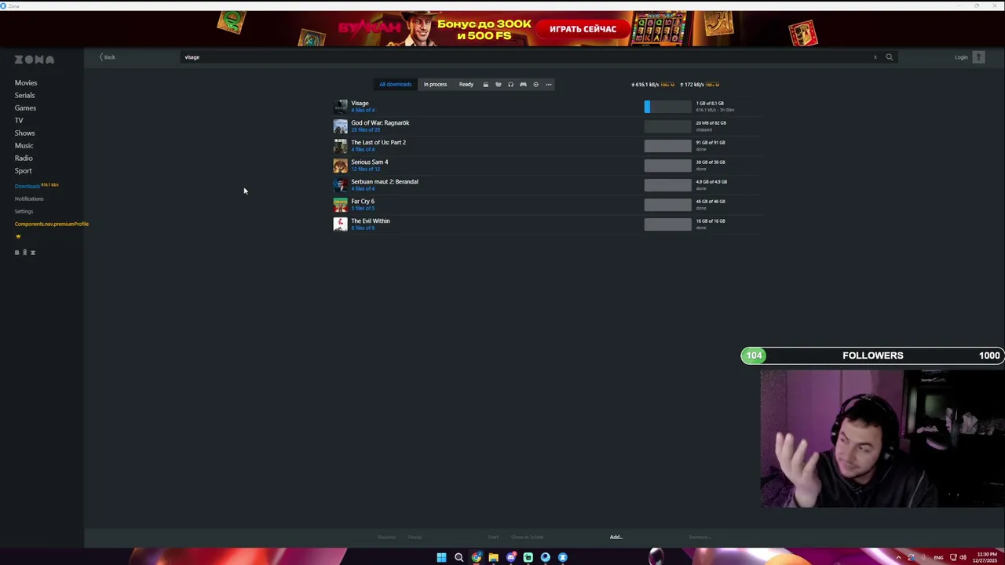
Task: Open the Odnoklassniki social icon in sidebar
Action: (x=25, y=253)
